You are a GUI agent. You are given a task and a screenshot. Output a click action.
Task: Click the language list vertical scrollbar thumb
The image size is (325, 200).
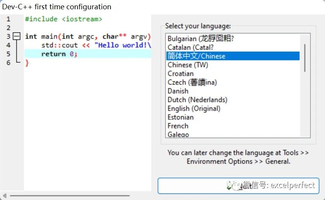pos(305,58)
